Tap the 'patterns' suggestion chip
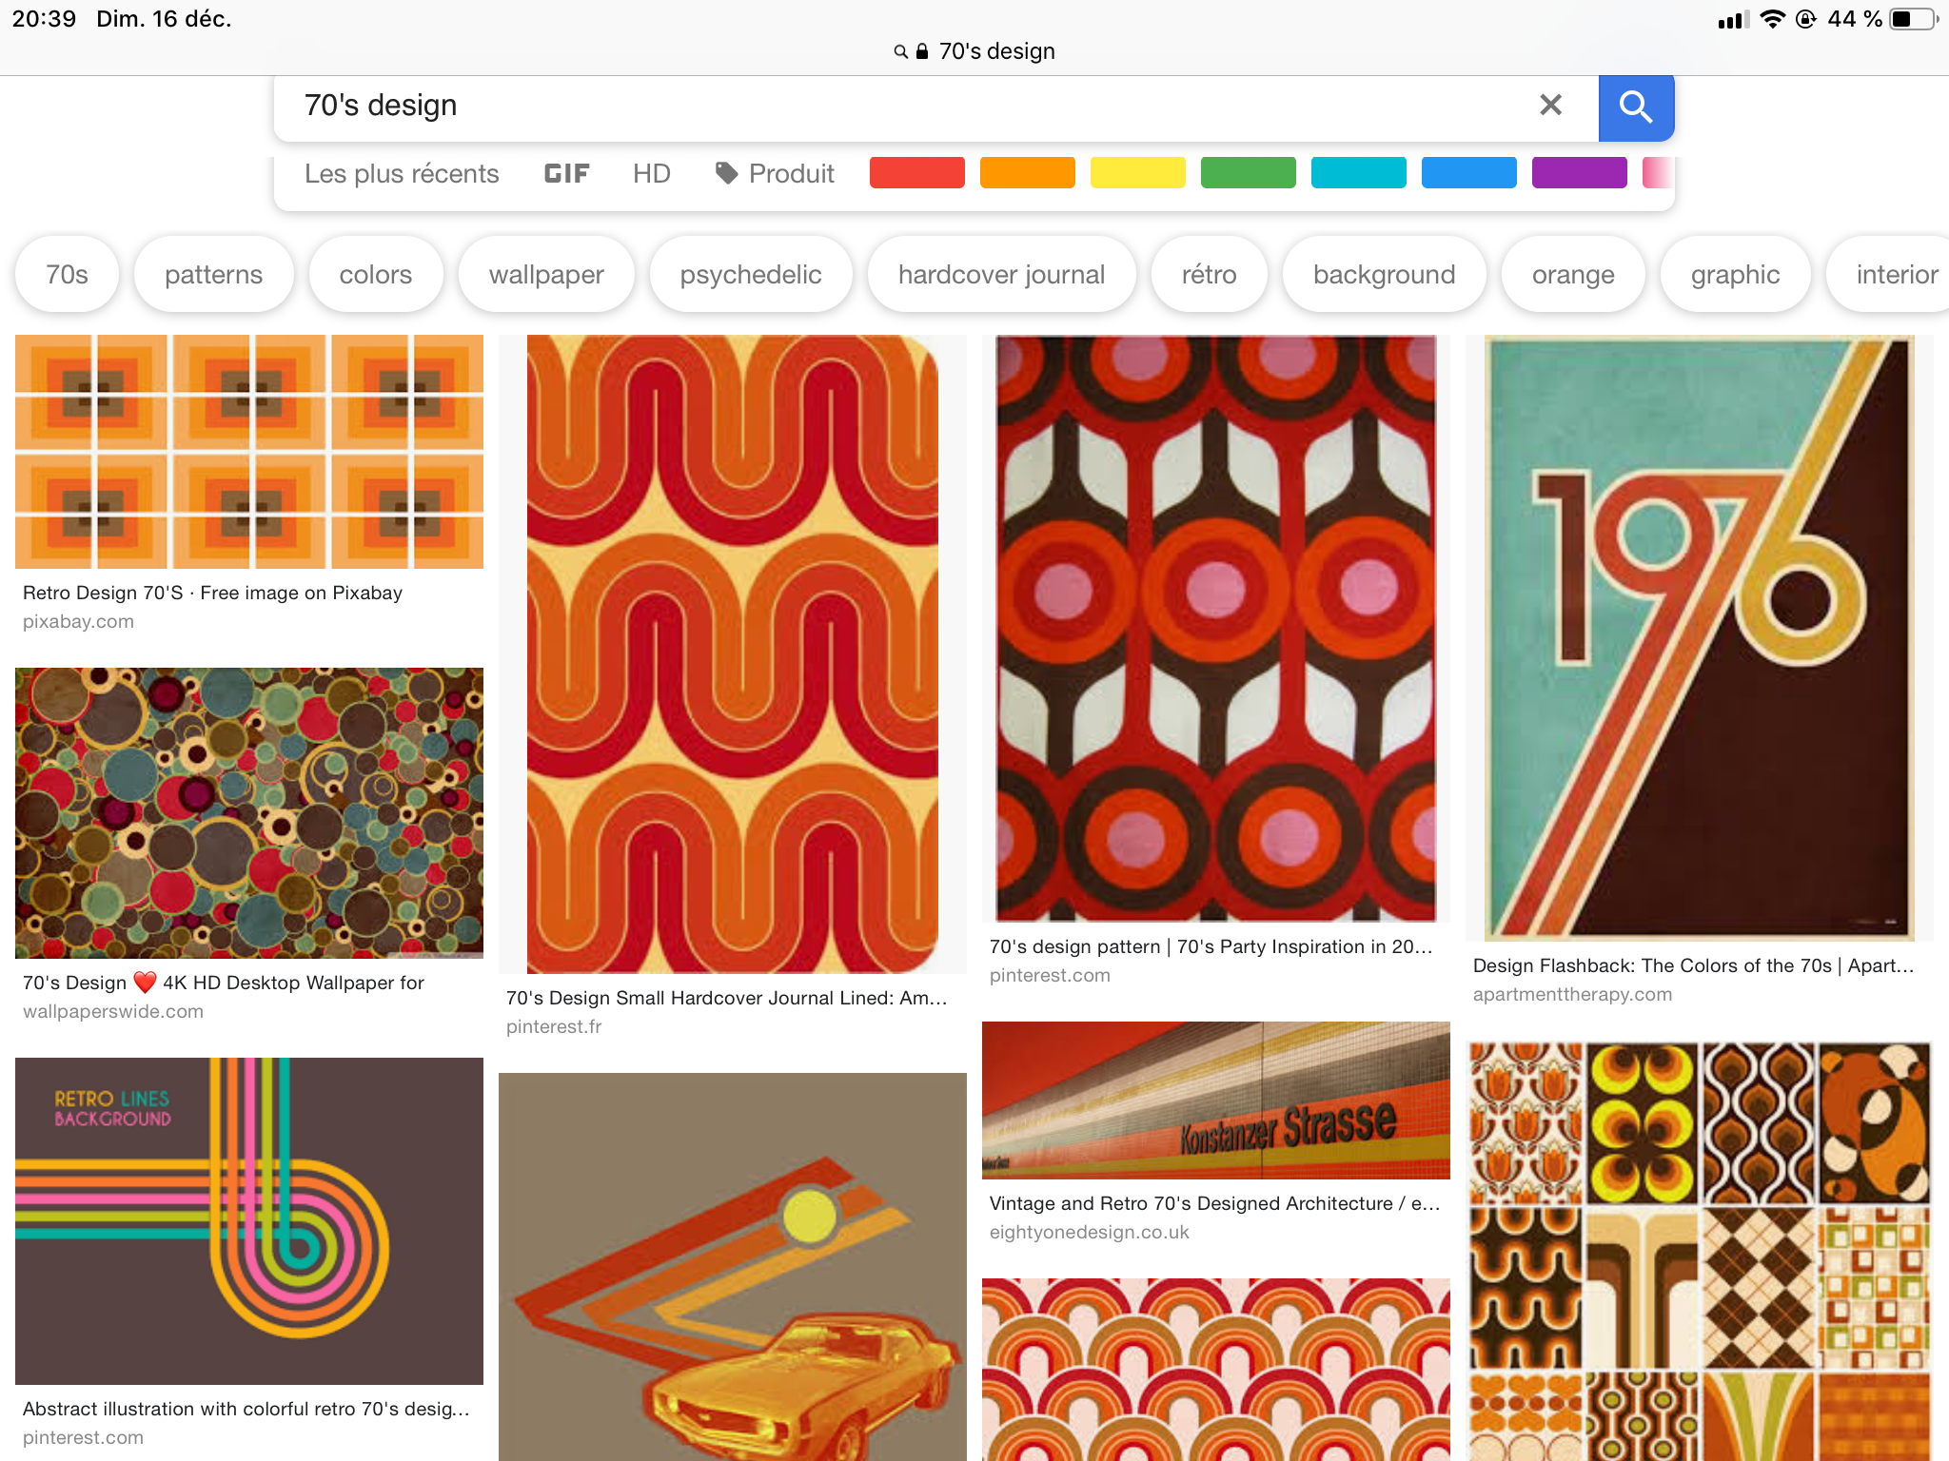Viewport: 1949px width, 1461px height. coord(213,275)
